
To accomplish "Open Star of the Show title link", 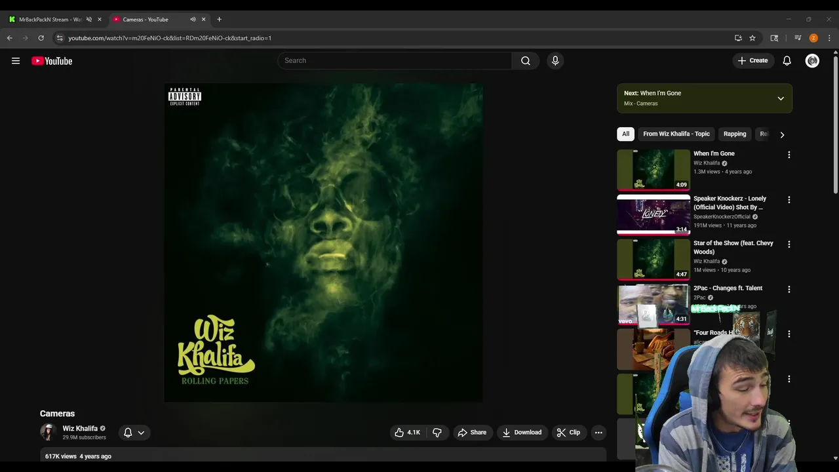I will [733, 247].
